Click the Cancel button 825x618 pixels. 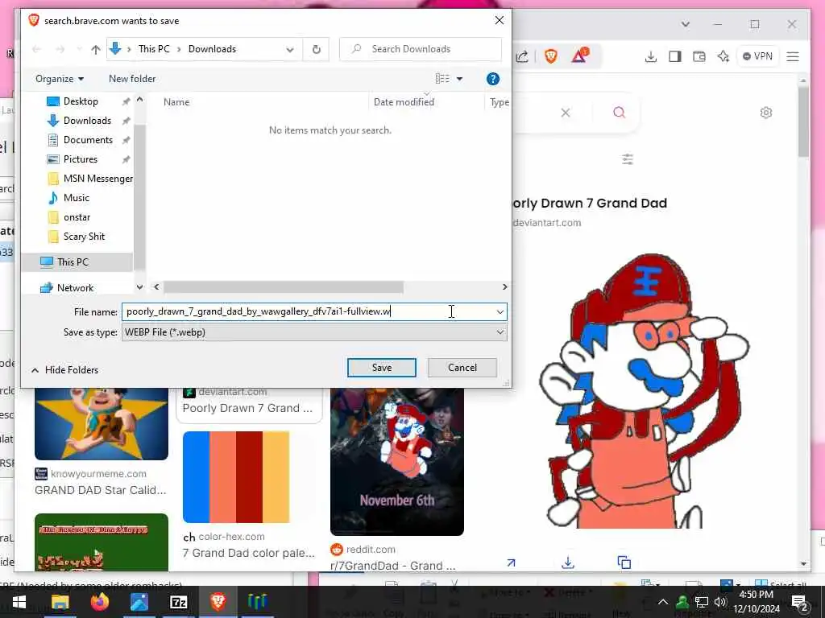point(462,368)
